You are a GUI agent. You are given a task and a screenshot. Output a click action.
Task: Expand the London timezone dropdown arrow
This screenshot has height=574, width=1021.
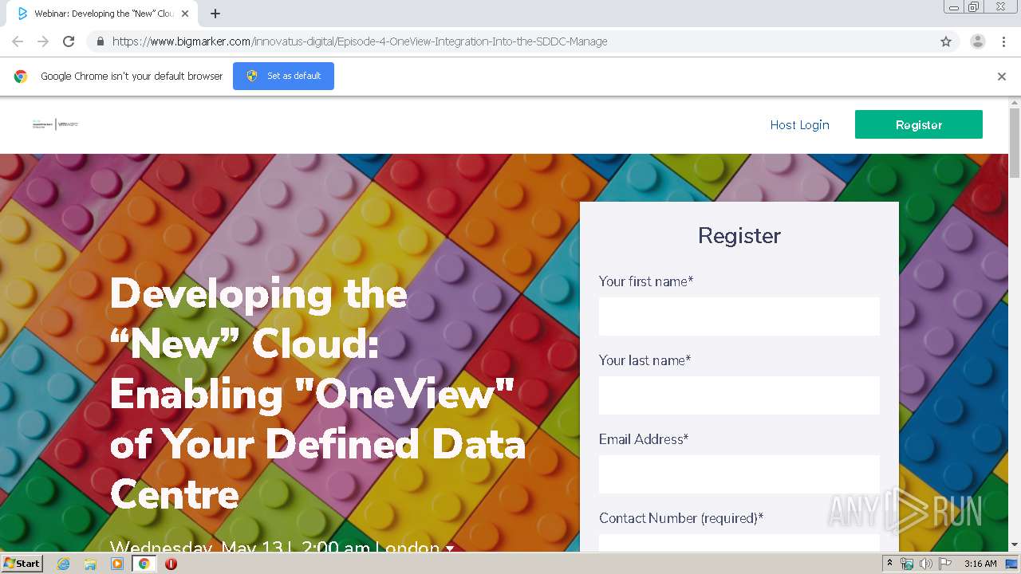point(450,548)
